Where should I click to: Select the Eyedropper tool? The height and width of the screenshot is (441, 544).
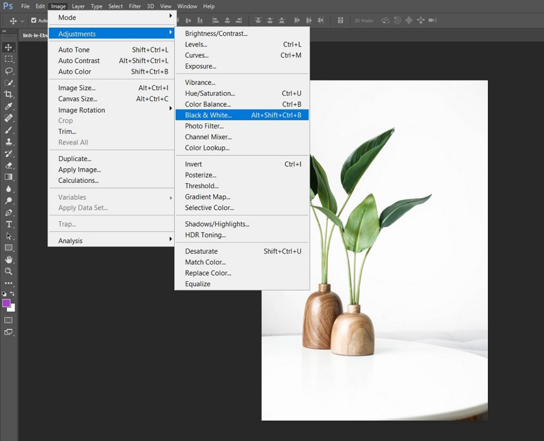[8, 106]
